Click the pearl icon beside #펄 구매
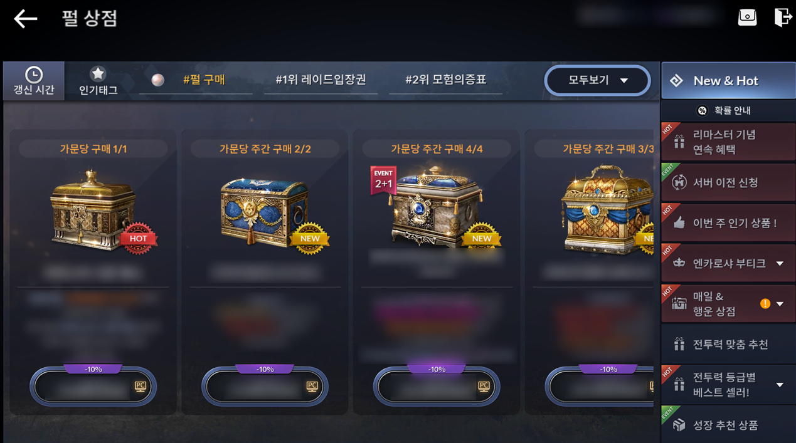 (158, 80)
